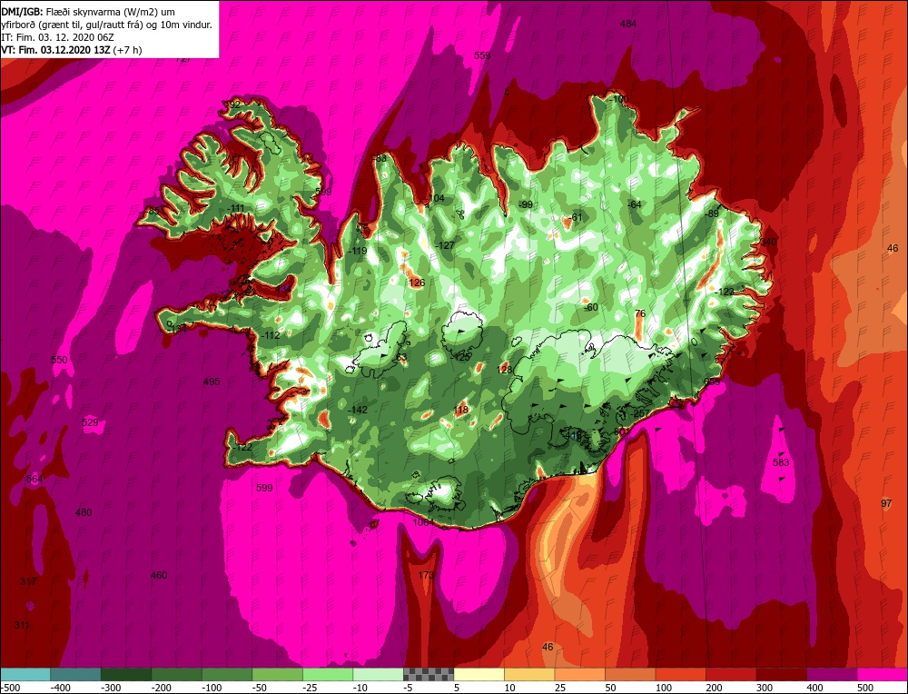Click the flux value 104 on the north coast

pyautogui.click(x=436, y=198)
